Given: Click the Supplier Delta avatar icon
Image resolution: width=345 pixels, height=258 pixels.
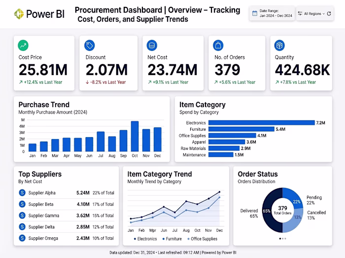Looking at the screenshot, I should click(22, 226).
